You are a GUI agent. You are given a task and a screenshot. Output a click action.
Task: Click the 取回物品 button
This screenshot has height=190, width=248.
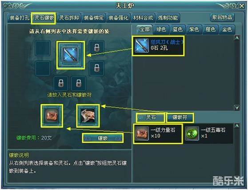coord(222,17)
